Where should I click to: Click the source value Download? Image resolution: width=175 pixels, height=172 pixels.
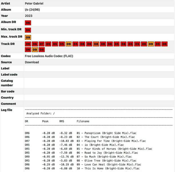coord(32,62)
